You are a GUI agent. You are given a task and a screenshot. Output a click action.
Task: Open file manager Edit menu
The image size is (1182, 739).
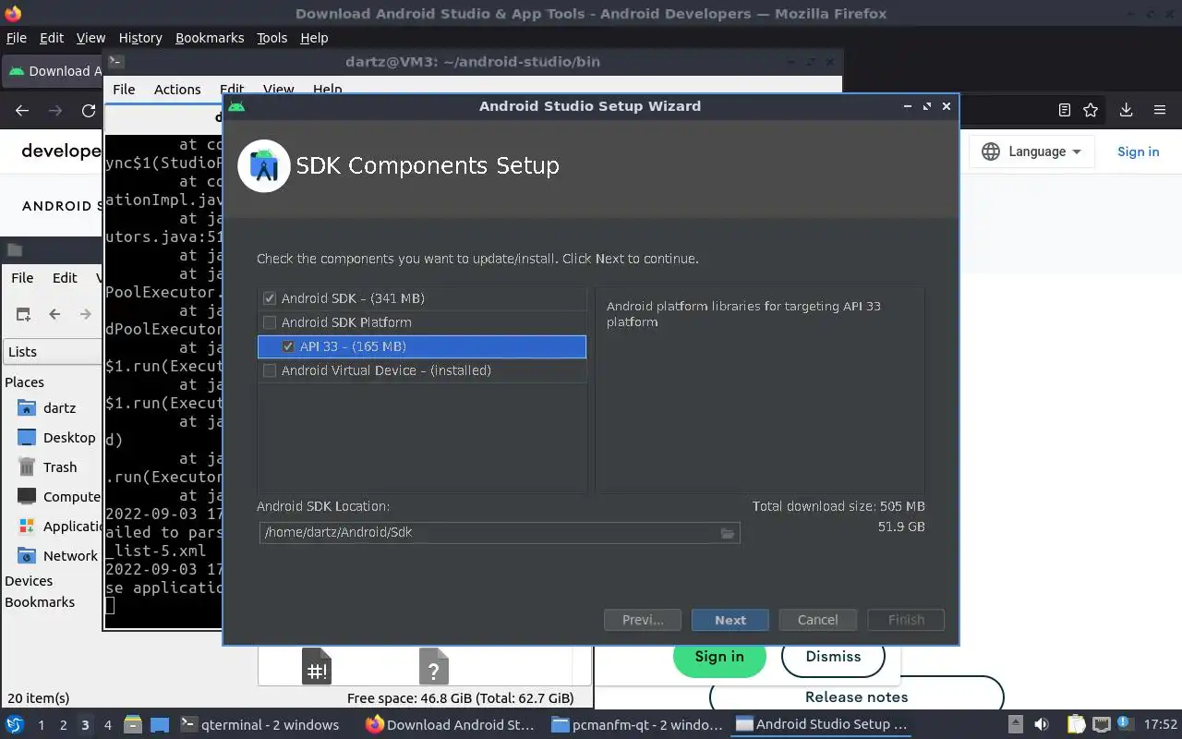point(65,278)
